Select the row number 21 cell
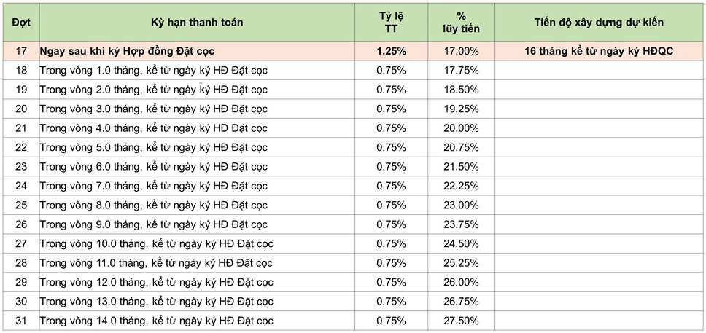 pos(21,128)
